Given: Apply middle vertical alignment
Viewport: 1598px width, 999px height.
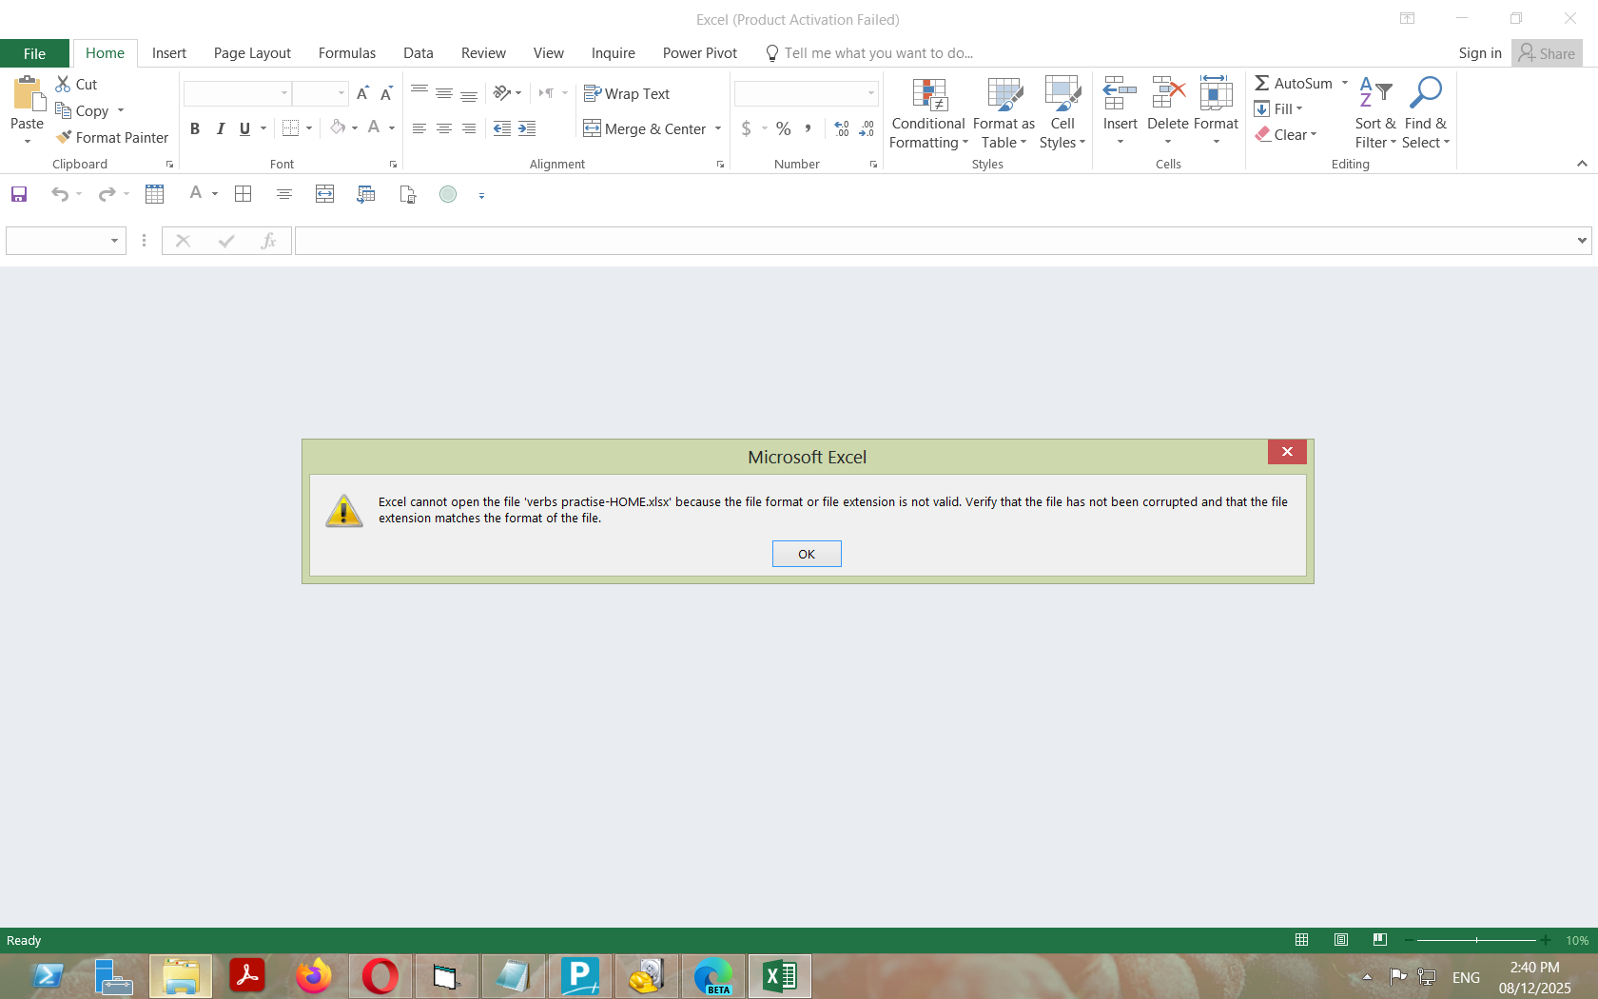Looking at the screenshot, I should [444, 93].
